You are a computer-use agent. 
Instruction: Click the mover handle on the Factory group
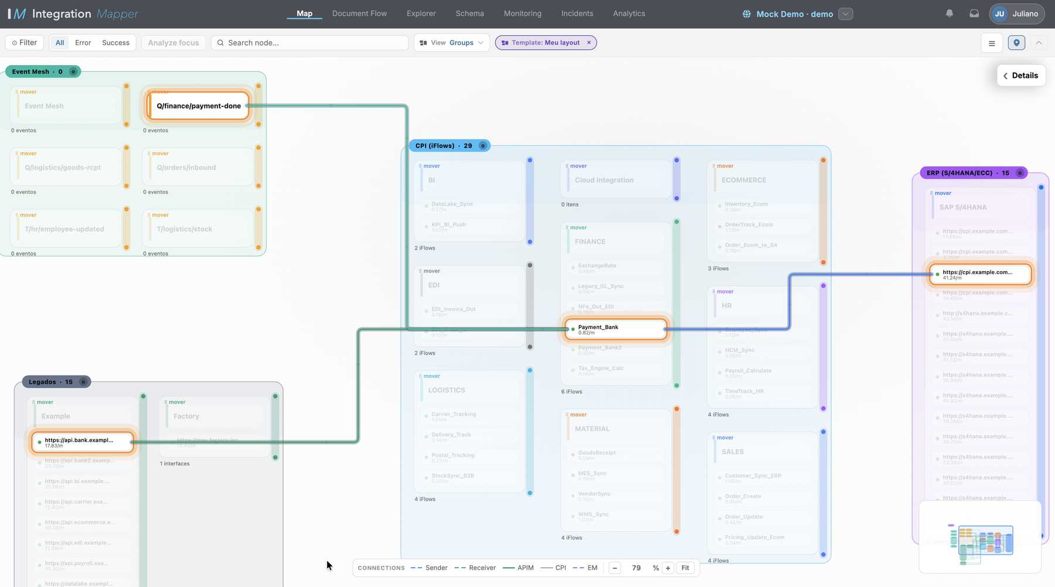click(x=175, y=402)
